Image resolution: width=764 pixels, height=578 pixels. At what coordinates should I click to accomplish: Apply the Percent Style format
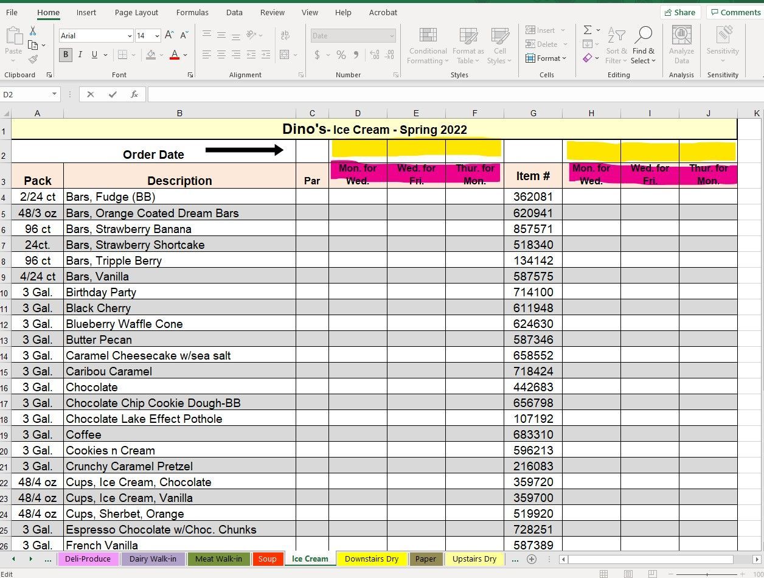[341, 55]
